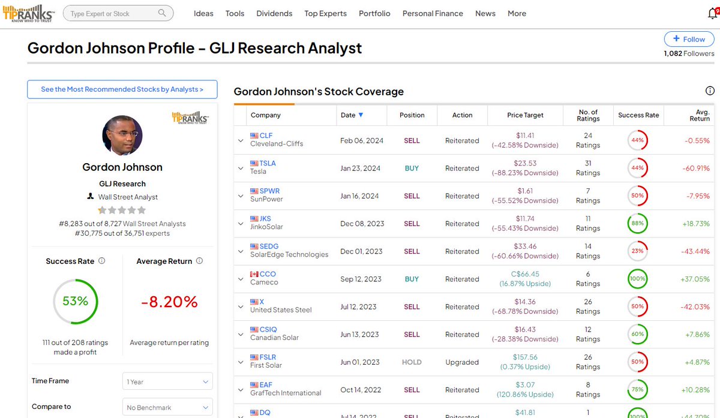The height and width of the screenshot is (418, 720).
Task: Click the Average Return info icon
Action: coord(199,261)
